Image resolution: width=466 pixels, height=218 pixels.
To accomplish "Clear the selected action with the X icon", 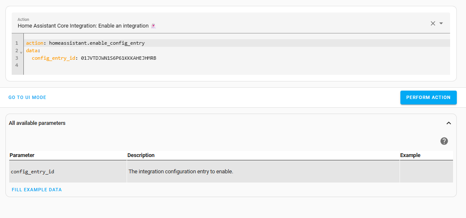I will tap(433, 23).
